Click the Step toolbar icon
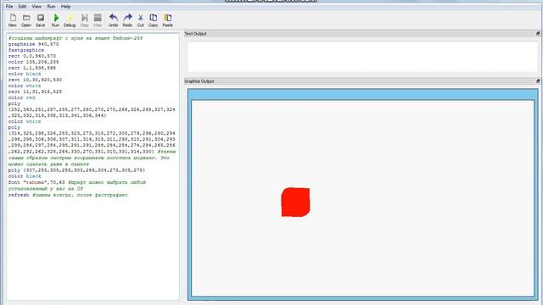 point(85,20)
